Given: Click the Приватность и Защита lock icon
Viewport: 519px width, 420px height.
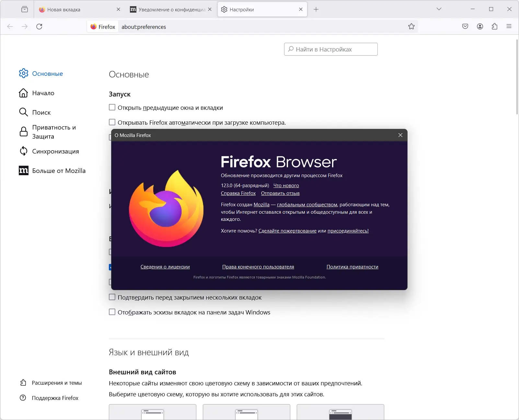Looking at the screenshot, I should click(24, 132).
